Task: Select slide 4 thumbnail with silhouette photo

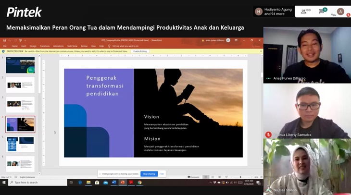Action: pyautogui.click(x=20, y=124)
